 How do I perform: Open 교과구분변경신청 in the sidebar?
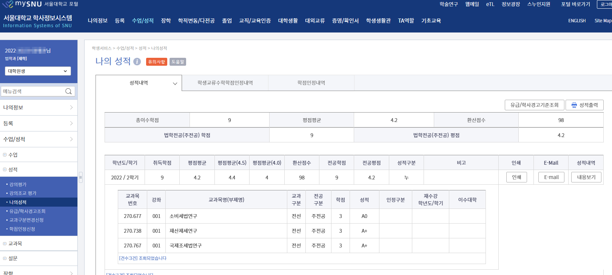pyautogui.click(x=26, y=220)
